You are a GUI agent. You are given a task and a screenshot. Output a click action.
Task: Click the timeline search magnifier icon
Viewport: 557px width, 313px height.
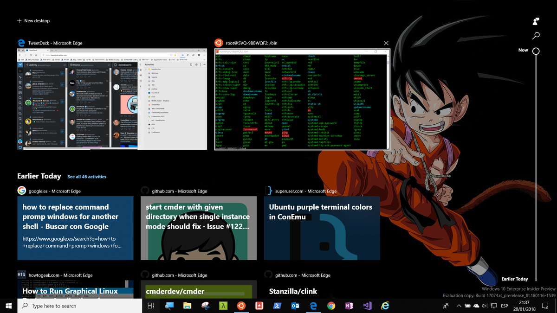(536, 35)
